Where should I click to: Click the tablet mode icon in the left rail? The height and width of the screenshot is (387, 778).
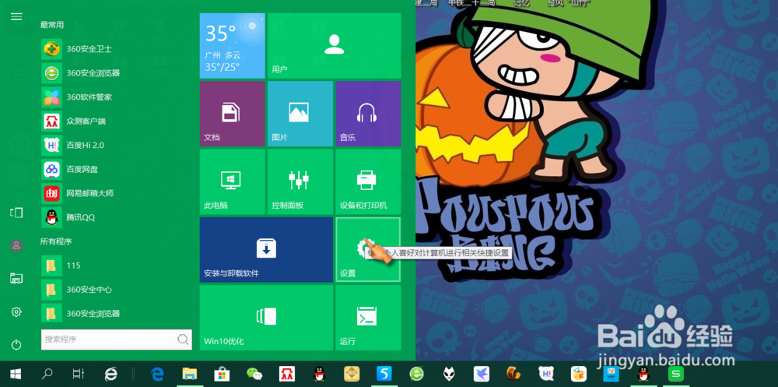(16, 213)
